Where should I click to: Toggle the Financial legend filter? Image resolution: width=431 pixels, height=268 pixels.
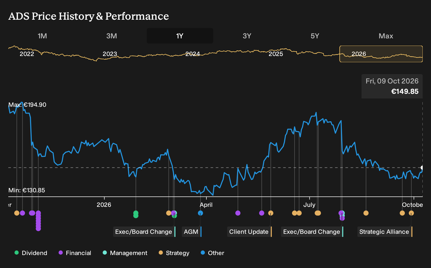click(x=75, y=253)
